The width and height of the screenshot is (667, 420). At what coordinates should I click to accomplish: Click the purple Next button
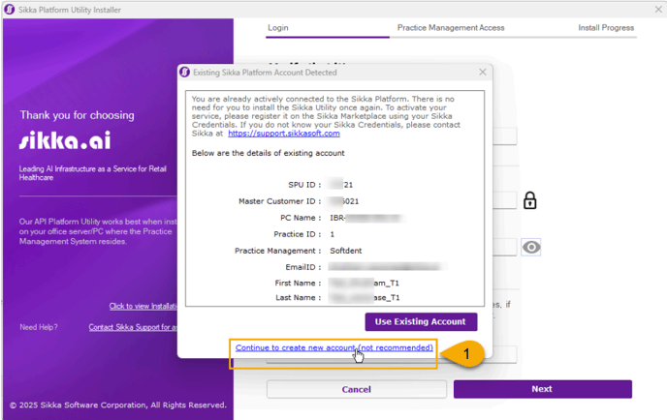coord(542,389)
